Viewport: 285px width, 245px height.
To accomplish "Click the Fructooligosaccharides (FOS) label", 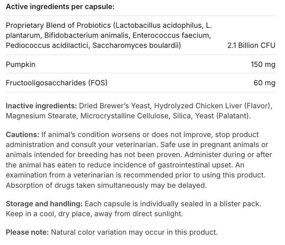I will pyautogui.click(x=56, y=83).
